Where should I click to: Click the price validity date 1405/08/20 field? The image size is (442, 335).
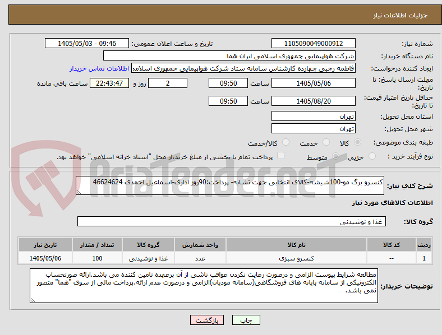click(314, 101)
